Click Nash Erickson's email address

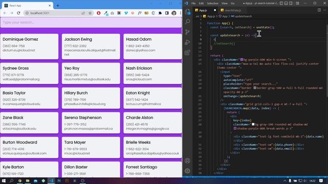click(x=139, y=79)
